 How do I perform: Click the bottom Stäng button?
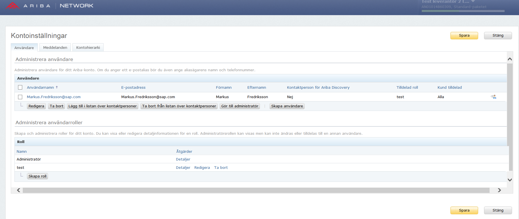coord(498,210)
